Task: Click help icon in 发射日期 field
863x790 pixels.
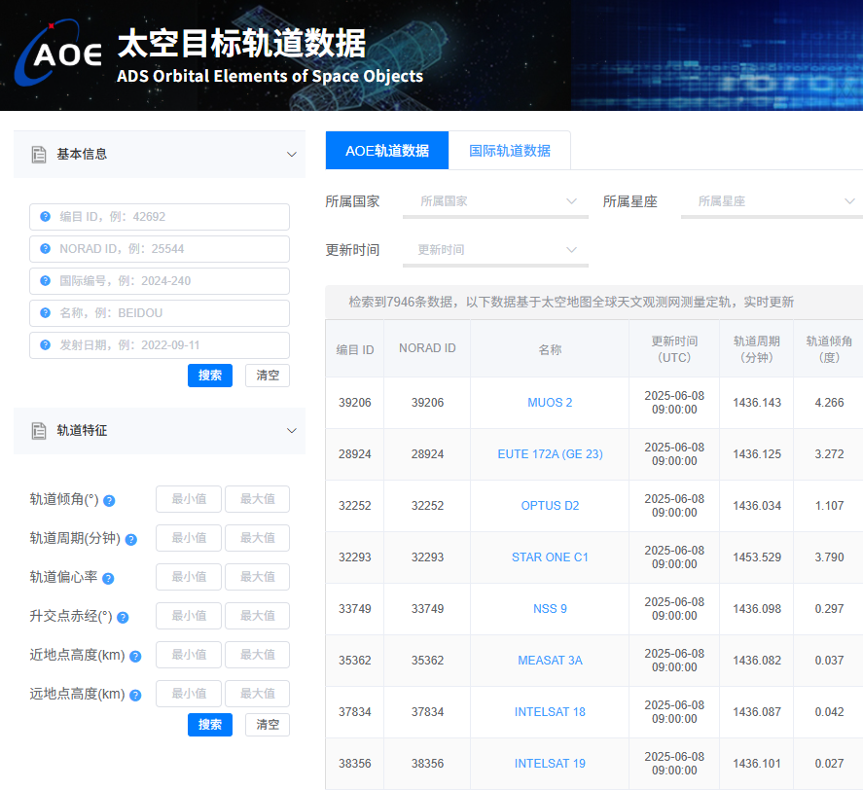Action: coord(45,345)
